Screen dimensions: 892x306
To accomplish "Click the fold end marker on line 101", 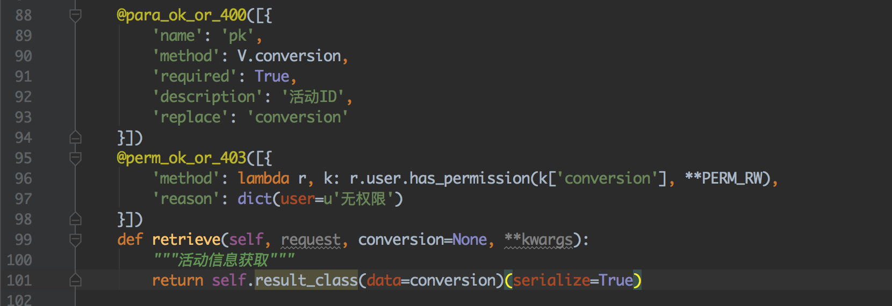I will point(75,281).
